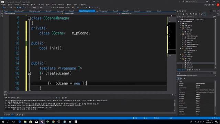Click the Undo arrow in the toolbar

(23, 8)
